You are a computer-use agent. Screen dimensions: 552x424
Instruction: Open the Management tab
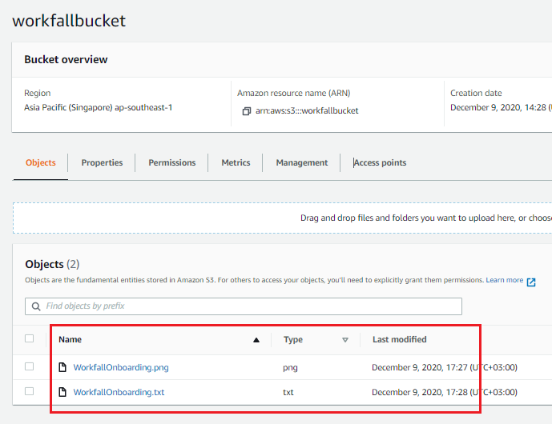(x=302, y=162)
